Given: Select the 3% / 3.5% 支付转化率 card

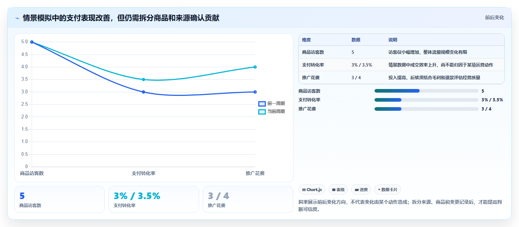Looking at the screenshot, I should (x=154, y=199).
